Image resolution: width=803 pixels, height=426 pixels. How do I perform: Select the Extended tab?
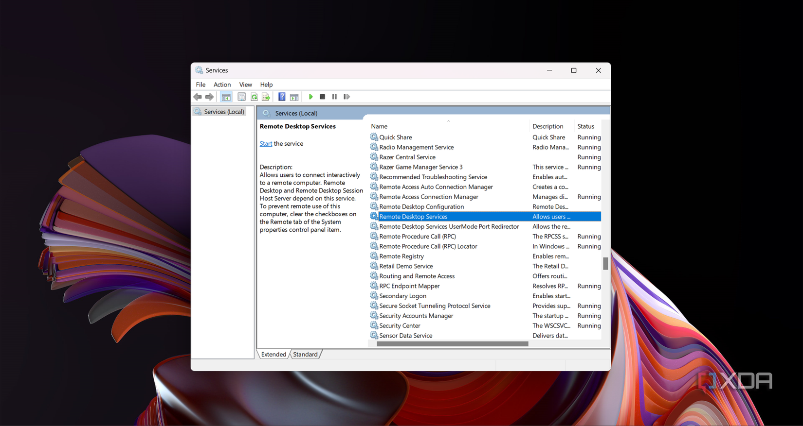coord(274,354)
